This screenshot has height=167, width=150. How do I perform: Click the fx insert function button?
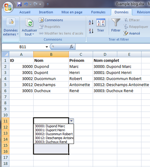pyautogui.click(x=71, y=47)
